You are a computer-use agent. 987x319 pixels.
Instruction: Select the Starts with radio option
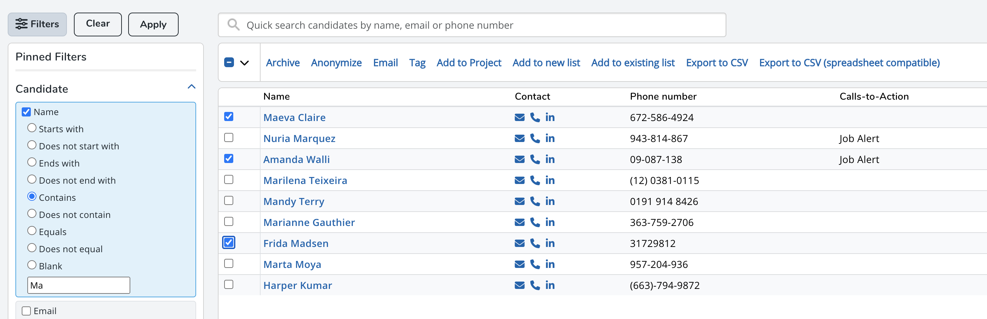coord(32,128)
